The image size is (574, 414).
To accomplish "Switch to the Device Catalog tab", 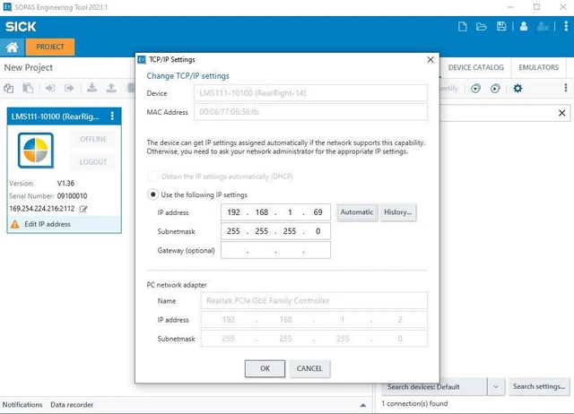I will pos(475,68).
